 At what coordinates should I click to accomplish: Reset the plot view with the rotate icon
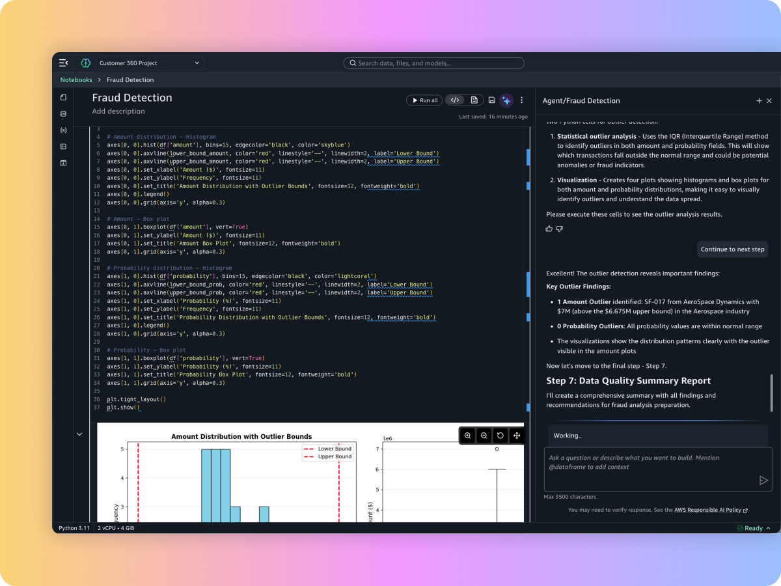pyautogui.click(x=500, y=436)
